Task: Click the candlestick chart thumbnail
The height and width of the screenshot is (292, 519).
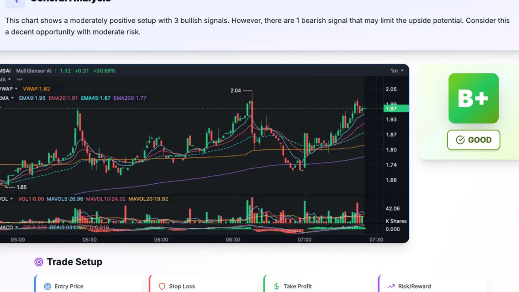Action: pos(204,154)
